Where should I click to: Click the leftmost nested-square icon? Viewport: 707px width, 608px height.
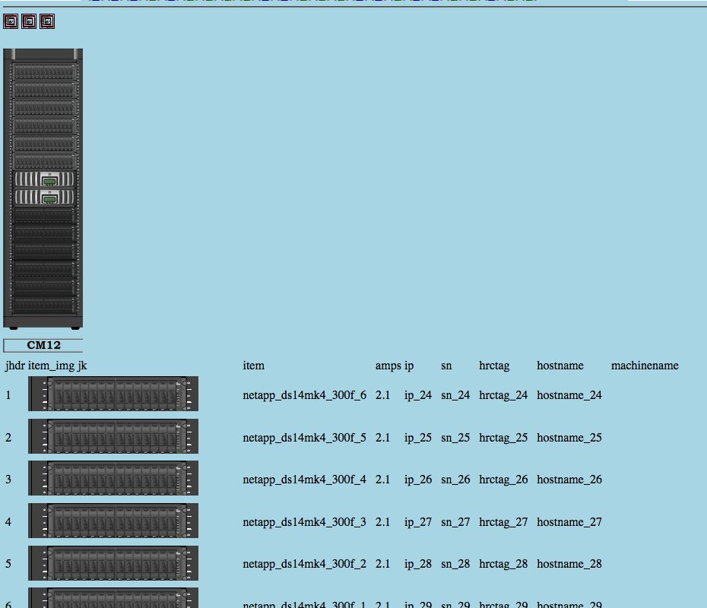pyautogui.click(x=11, y=21)
